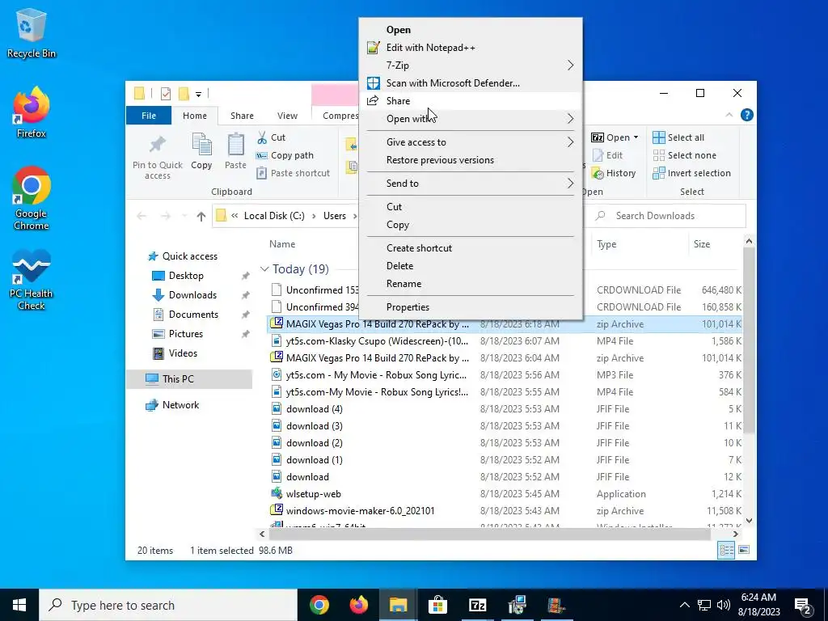Click Select none in the ribbon

[685, 155]
